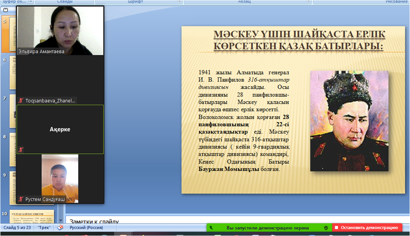Click Stop screen sharing red button
Viewport: 410px width, 236px height.
[367, 228]
